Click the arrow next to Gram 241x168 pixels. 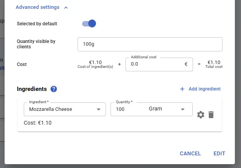182,109
